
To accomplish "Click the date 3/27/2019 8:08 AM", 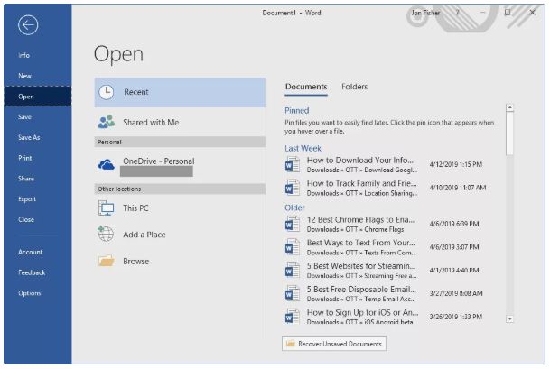I will (x=456, y=293).
